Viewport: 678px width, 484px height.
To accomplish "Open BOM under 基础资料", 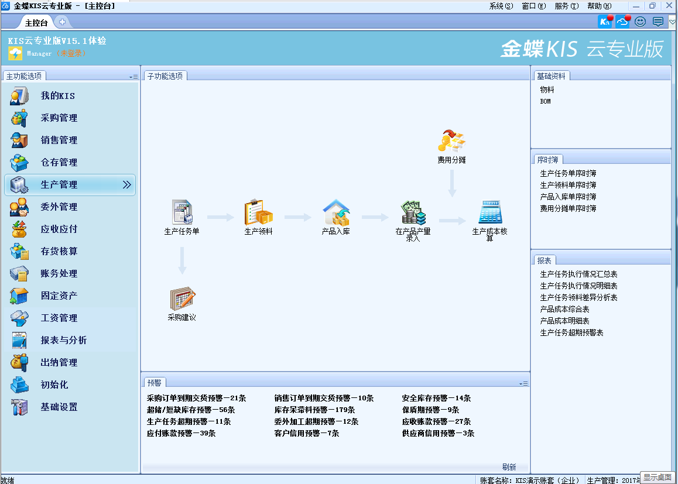I will click(545, 102).
